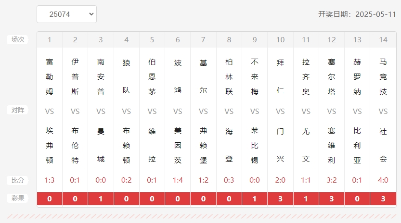Click the VS text in match 8
The width and height of the screenshot is (401, 223).
(229, 111)
